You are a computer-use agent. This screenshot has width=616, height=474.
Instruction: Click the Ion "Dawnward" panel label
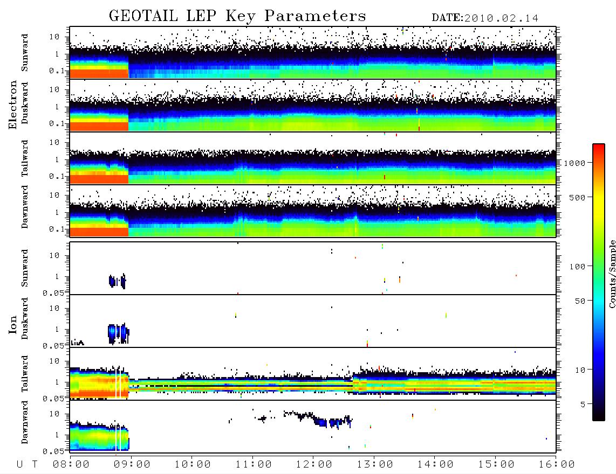pyautogui.click(x=25, y=422)
